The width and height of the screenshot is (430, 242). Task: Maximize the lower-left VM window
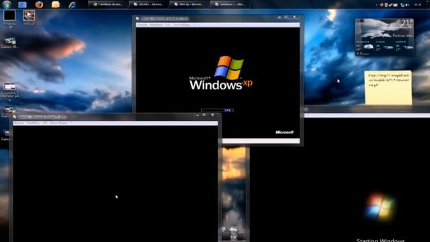click(204, 115)
